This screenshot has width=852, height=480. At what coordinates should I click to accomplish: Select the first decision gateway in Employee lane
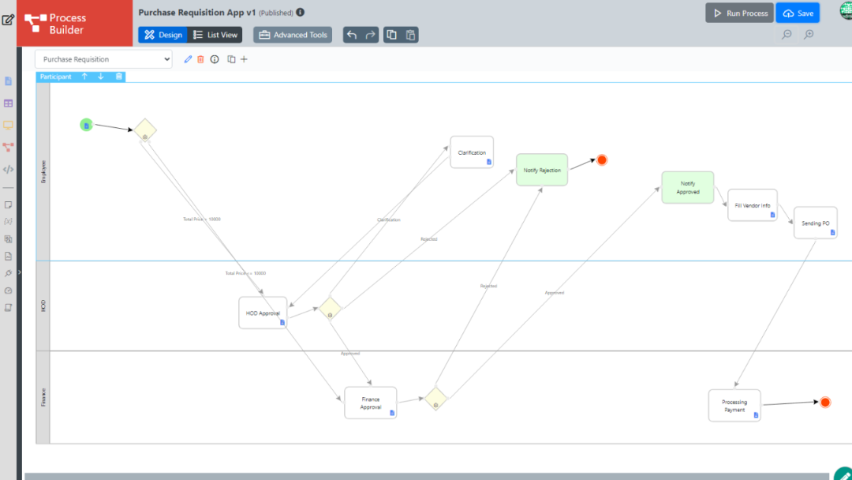[x=145, y=130]
